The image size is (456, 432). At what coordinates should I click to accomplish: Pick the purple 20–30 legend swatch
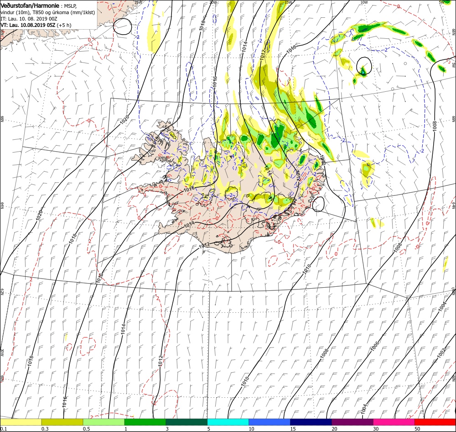coord(352,422)
